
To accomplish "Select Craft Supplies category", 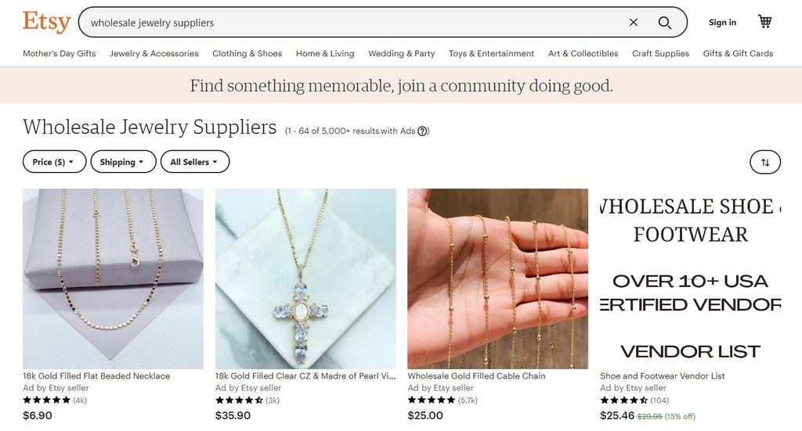I will pyautogui.click(x=660, y=54).
